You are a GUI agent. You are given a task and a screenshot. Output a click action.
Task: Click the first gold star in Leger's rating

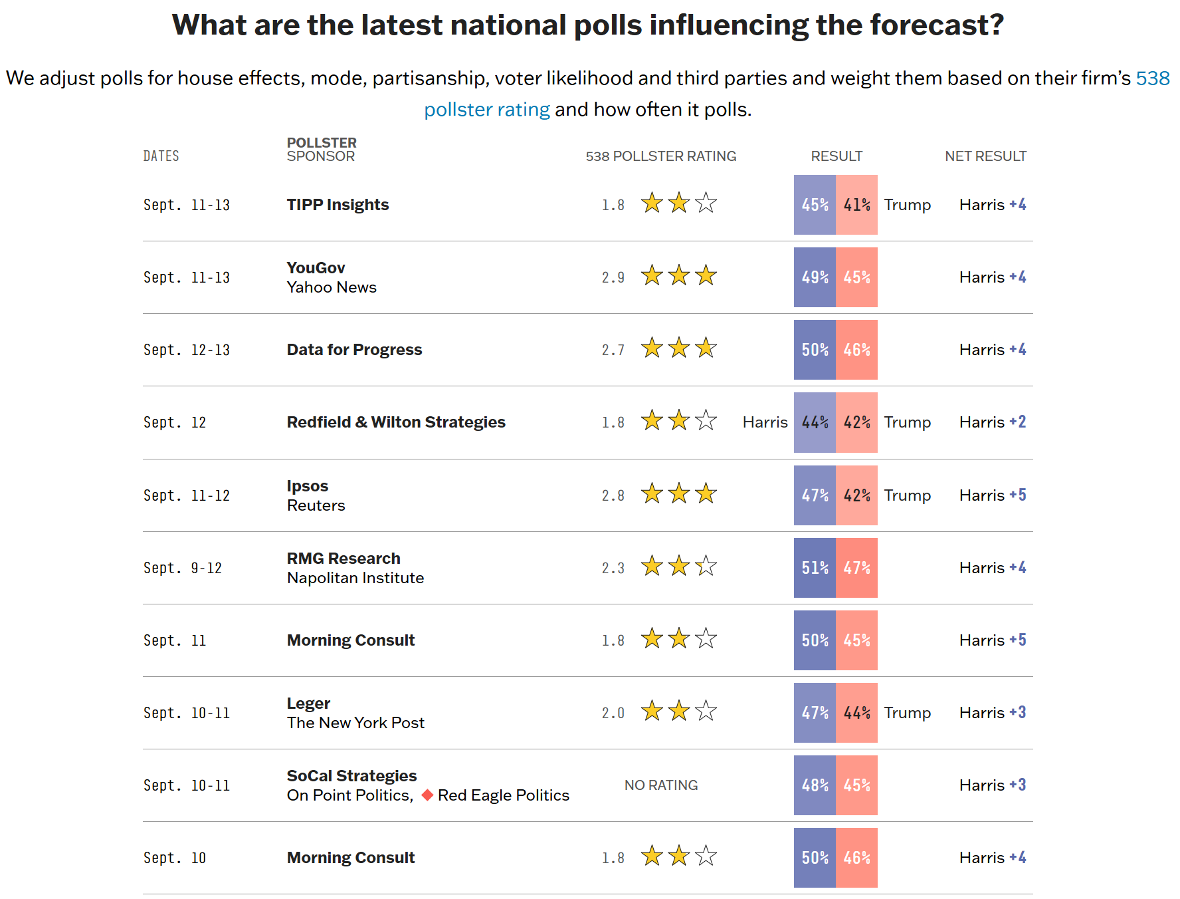pyautogui.click(x=652, y=711)
